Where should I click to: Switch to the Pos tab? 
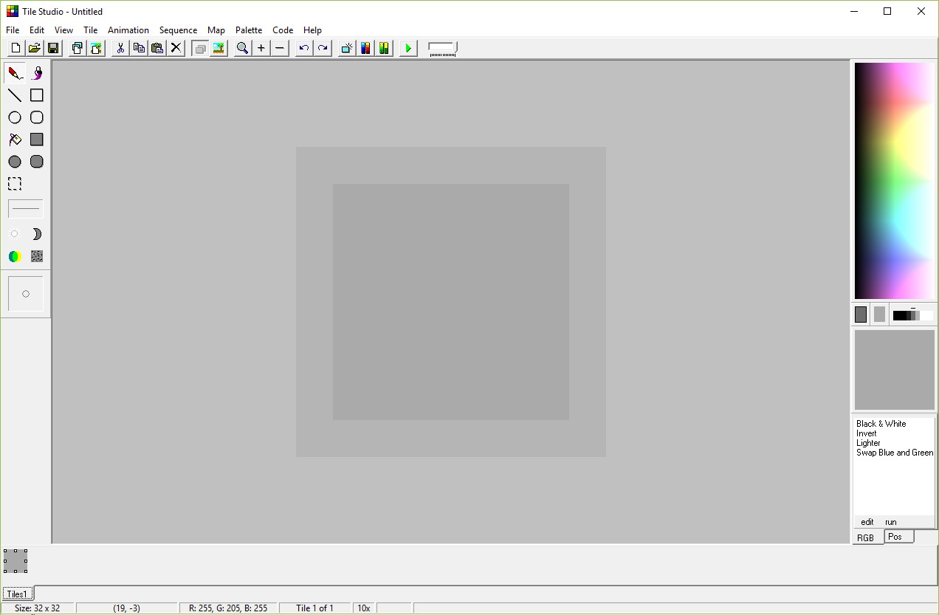pos(898,536)
